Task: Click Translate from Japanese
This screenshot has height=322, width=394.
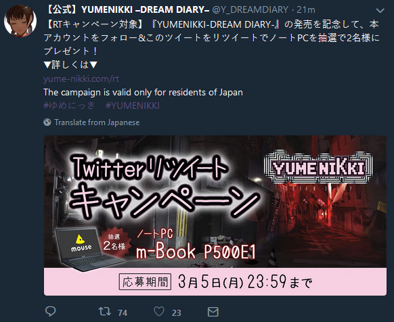Action: click(x=97, y=122)
